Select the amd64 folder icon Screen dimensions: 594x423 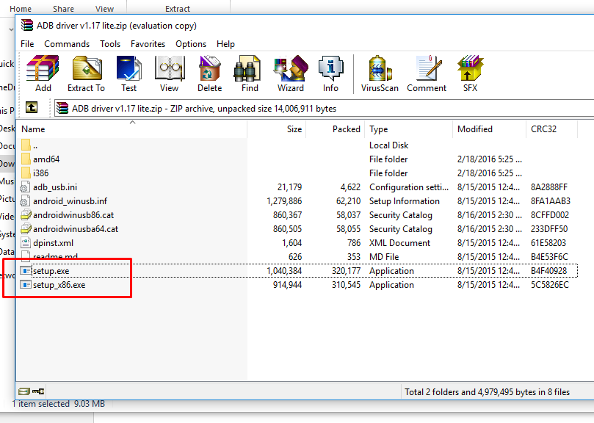[x=26, y=159]
